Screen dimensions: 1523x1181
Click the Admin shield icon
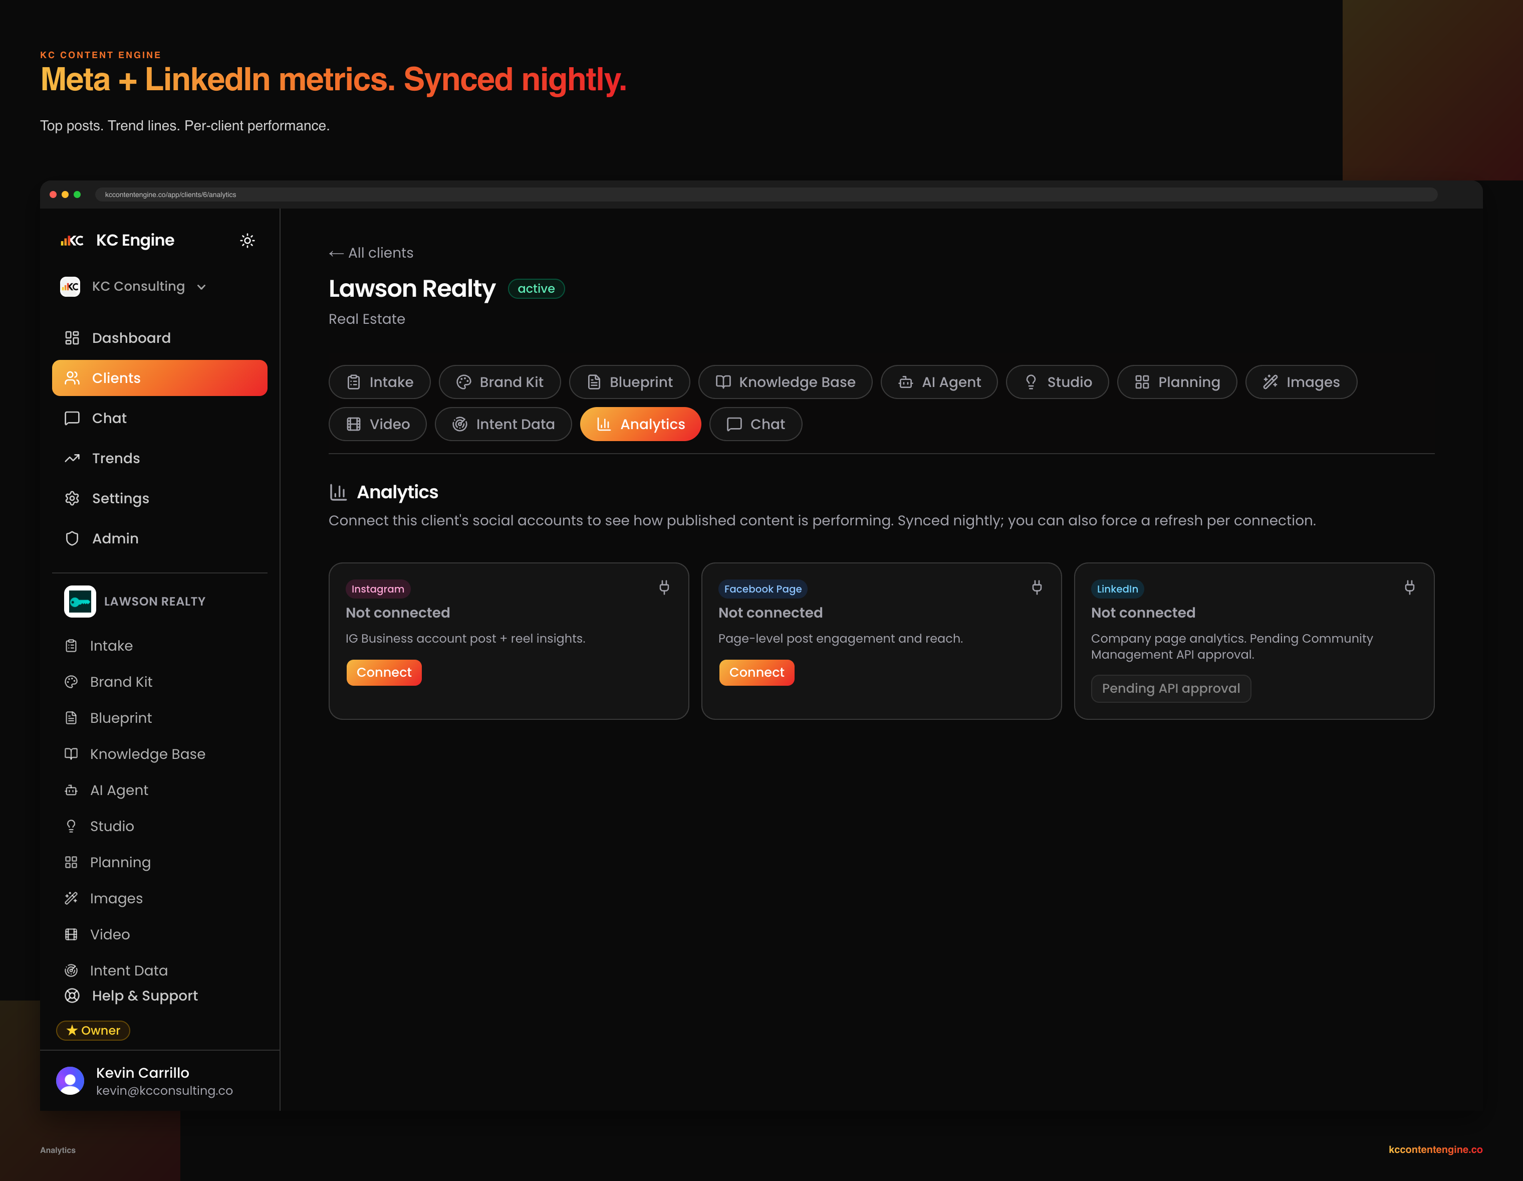(72, 538)
